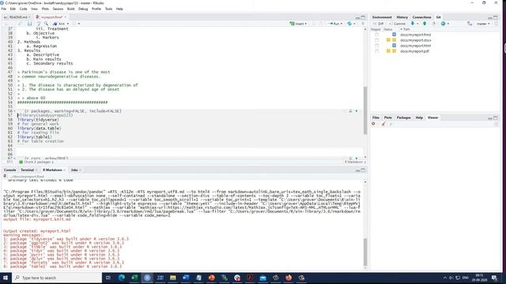The height and width of the screenshot is (284, 506).
Task: Select the Viewer tab
Action: (x=432, y=118)
